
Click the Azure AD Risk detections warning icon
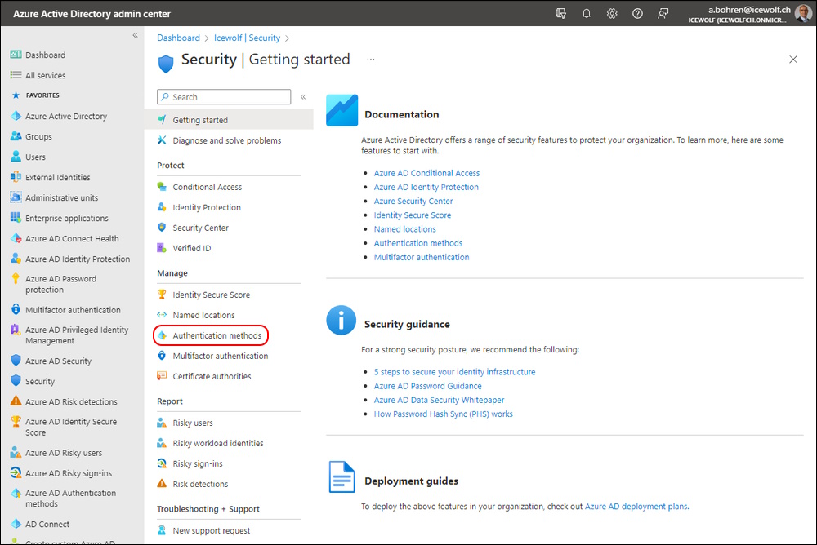click(16, 401)
